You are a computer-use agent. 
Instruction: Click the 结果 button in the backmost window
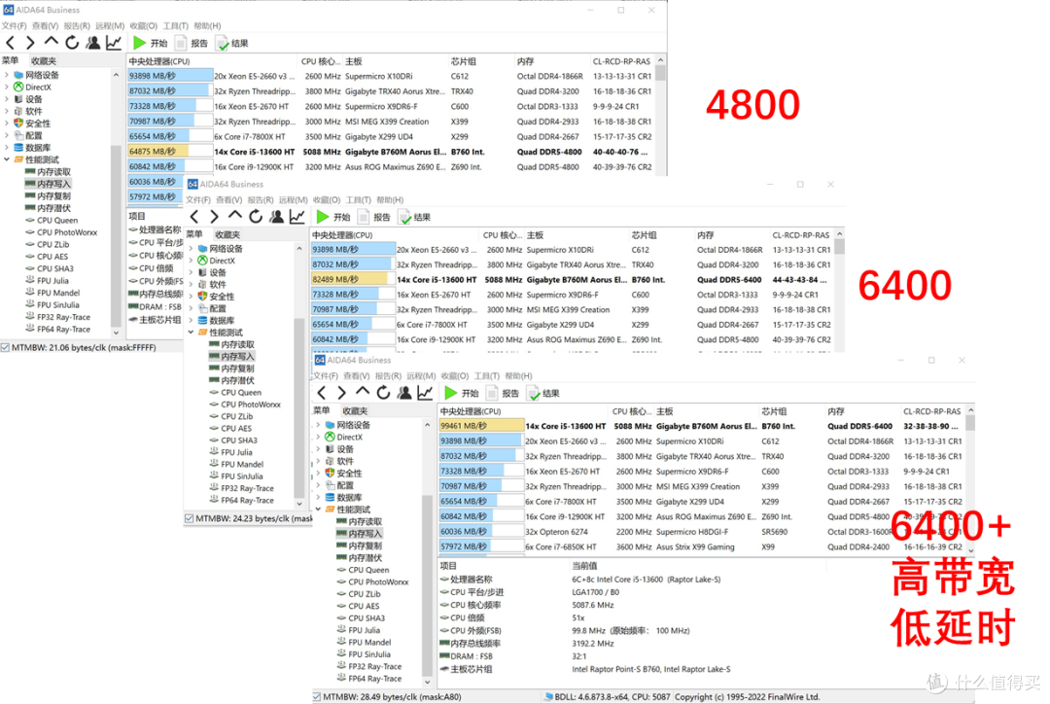pyautogui.click(x=231, y=43)
